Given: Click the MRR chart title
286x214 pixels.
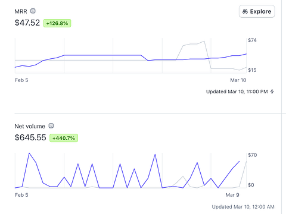Looking at the screenshot, I should pyautogui.click(x=21, y=11).
